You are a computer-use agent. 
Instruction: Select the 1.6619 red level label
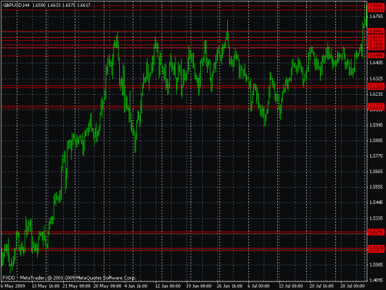[376, 37]
